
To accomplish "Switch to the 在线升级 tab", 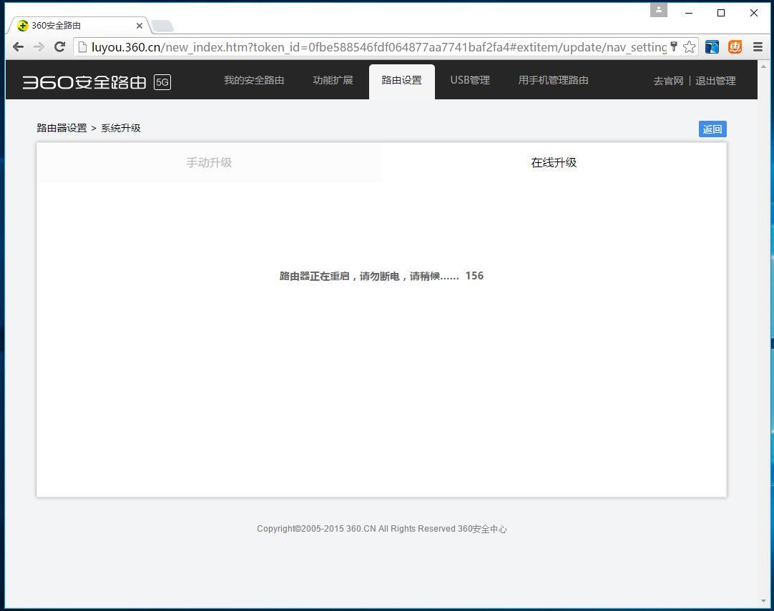I will pyautogui.click(x=554, y=162).
